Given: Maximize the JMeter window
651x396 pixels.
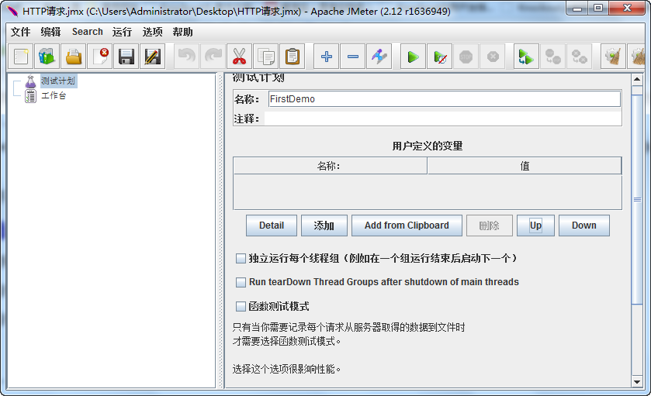Looking at the screenshot, I should click(x=598, y=9).
